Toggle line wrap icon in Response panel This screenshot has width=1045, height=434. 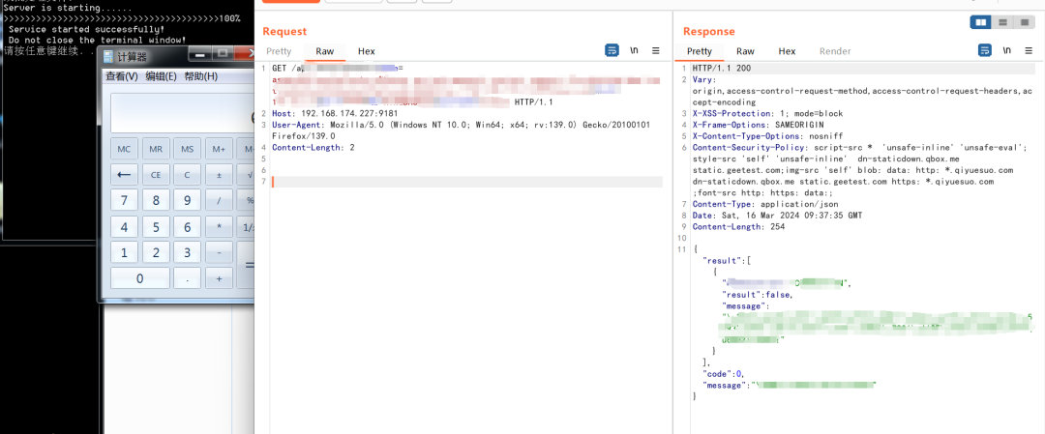click(x=984, y=50)
